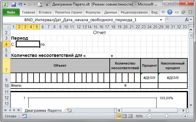Click the Name Box with BND_ИнтервалДат name
196x122 pixels.
80,20
